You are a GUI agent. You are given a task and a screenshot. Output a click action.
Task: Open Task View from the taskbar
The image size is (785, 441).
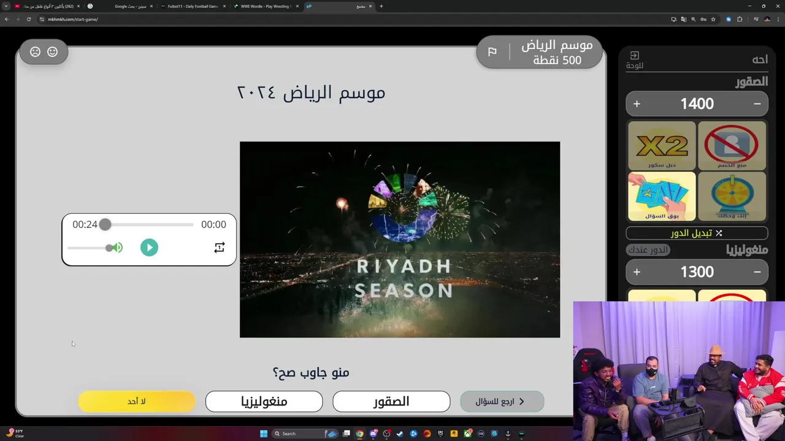pyautogui.click(x=346, y=434)
